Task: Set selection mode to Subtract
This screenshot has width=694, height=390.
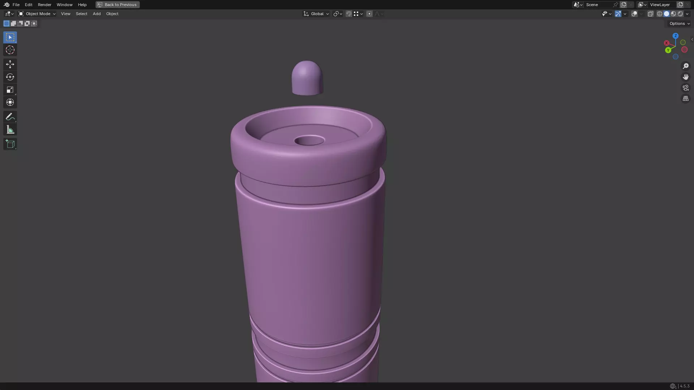Action: (x=20, y=23)
